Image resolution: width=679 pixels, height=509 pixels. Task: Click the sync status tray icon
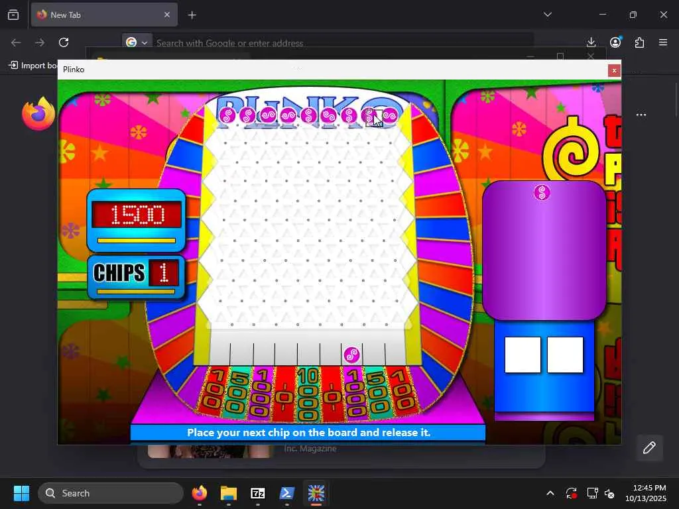(x=571, y=493)
